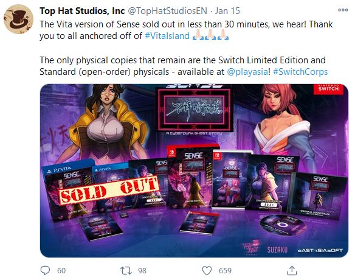This screenshot has width=355, height=280.
Task: Open the share upload icon
Action: (x=292, y=270)
